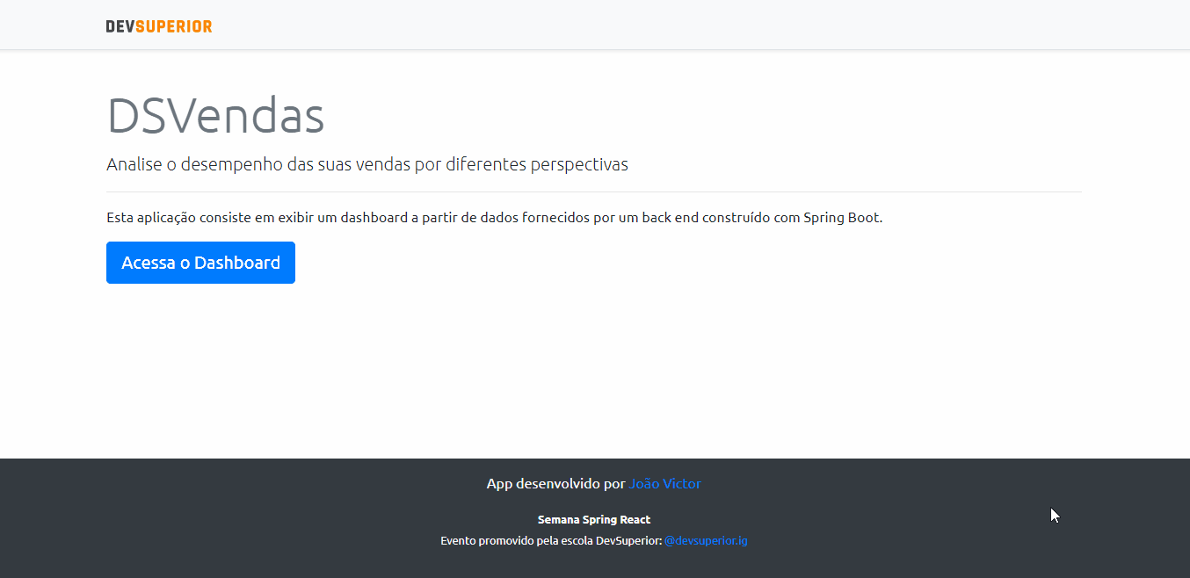
Task: Visit João Victor's developer profile link
Action: 664,483
